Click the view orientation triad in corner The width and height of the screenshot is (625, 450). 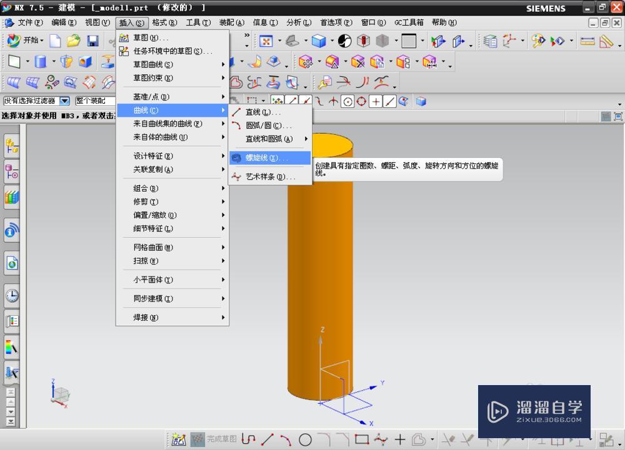click(x=60, y=394)
